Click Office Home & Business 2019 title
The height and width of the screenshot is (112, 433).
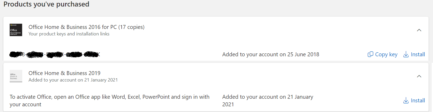point(64,73)
